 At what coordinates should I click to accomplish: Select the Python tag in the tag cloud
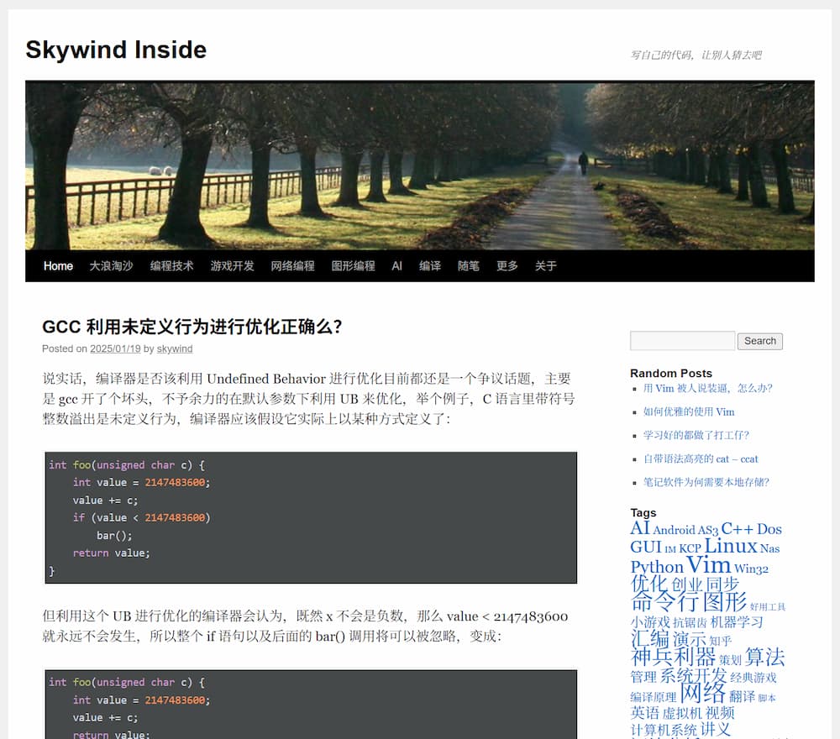pos(655,567)
